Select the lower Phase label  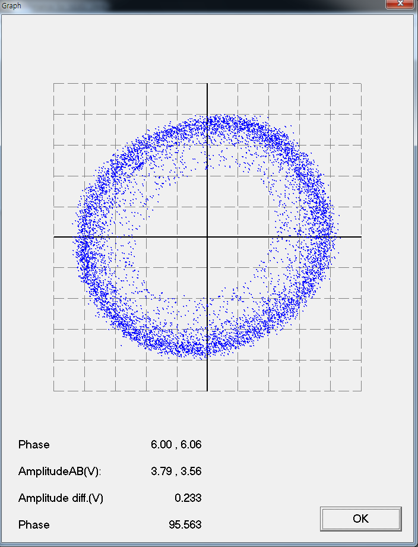click(34, 525)
